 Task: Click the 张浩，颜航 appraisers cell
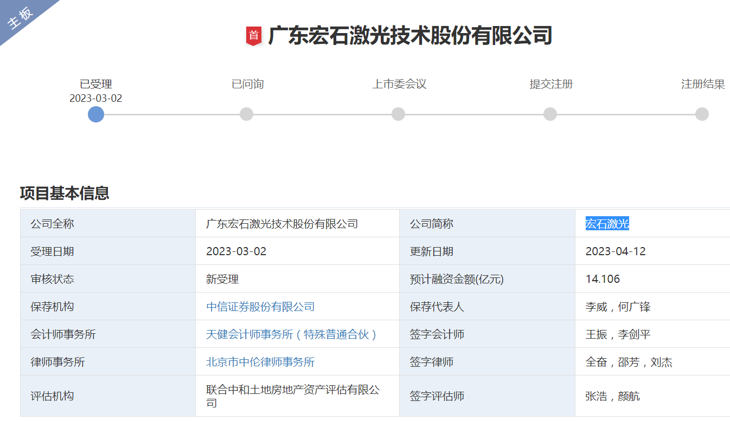tap(652, 396)
